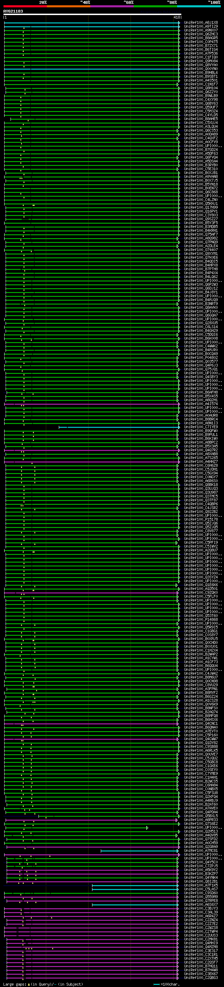Select hit label UniRef100_B8AHE5
This screenshot has height=987, width=224.
pos(201,119)
